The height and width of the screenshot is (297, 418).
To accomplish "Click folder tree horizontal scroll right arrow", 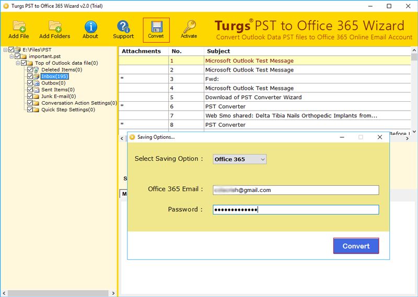I will [x=113, y=293].
